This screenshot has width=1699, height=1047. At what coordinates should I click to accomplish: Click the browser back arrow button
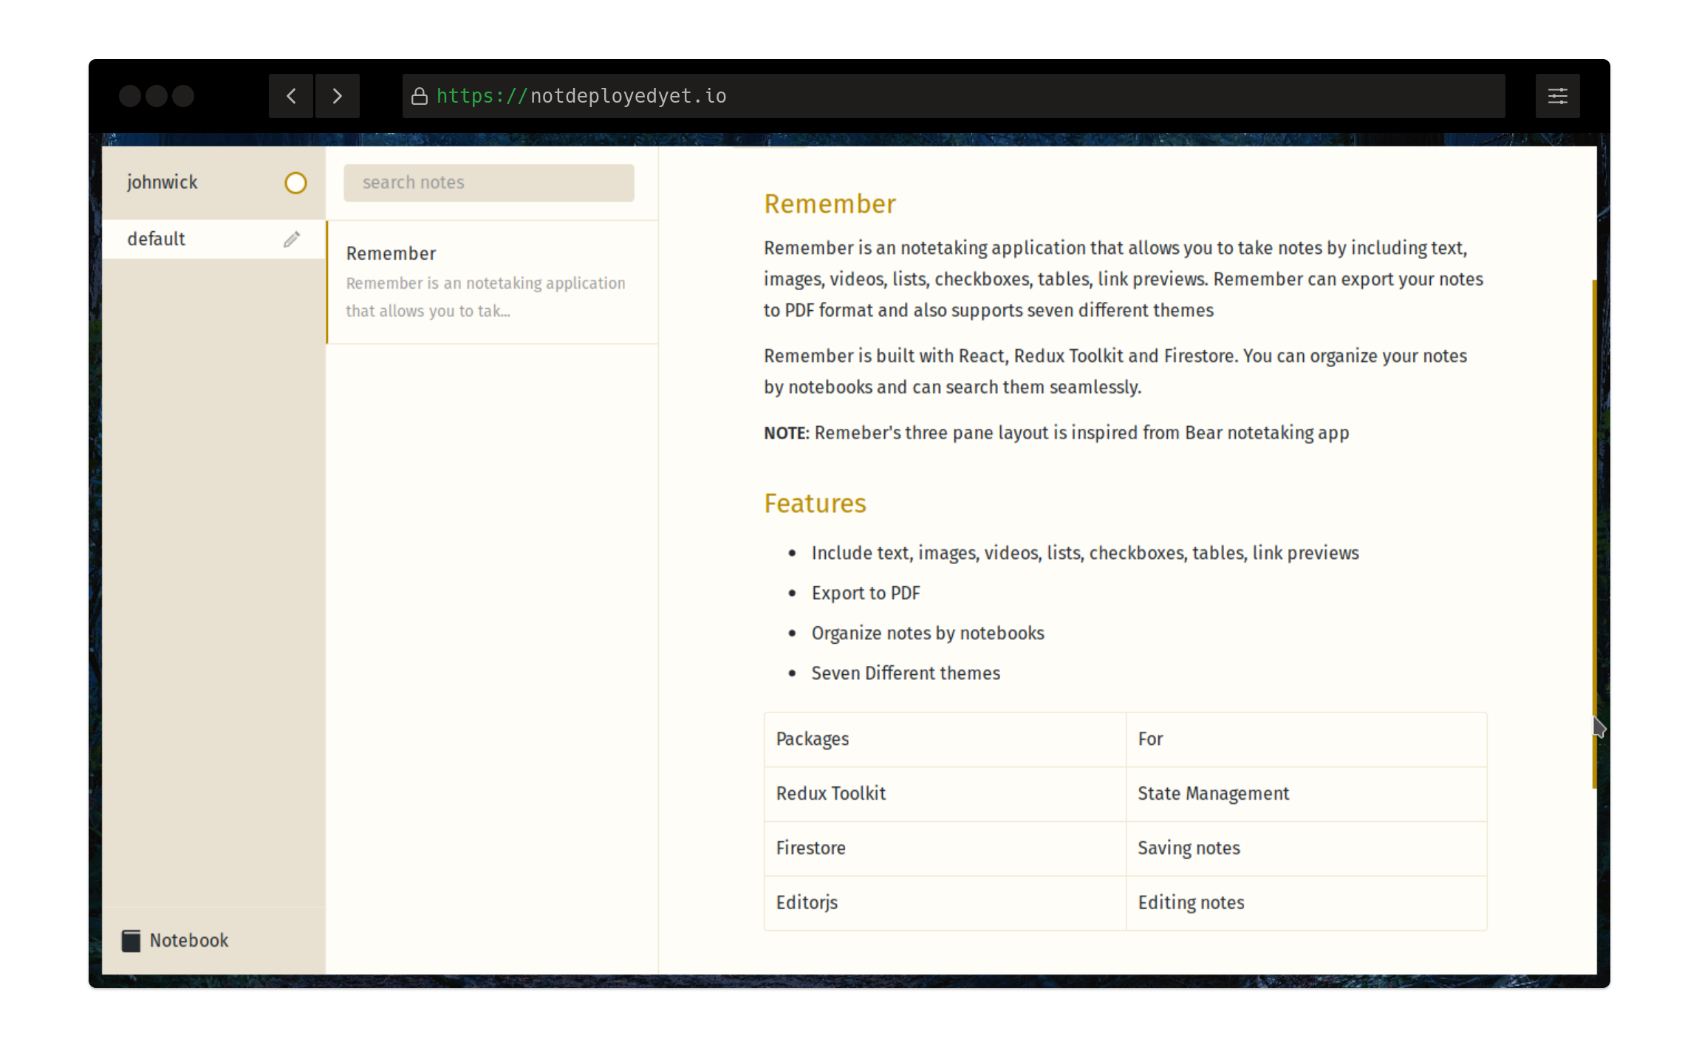291,96
